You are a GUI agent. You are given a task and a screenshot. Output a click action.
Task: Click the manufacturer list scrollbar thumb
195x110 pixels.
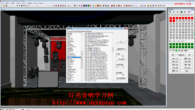[x=82, y=60]
